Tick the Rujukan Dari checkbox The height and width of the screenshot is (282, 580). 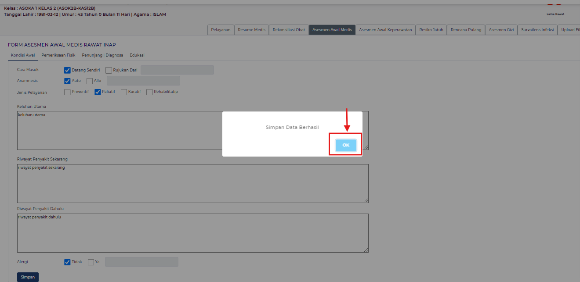109,70
